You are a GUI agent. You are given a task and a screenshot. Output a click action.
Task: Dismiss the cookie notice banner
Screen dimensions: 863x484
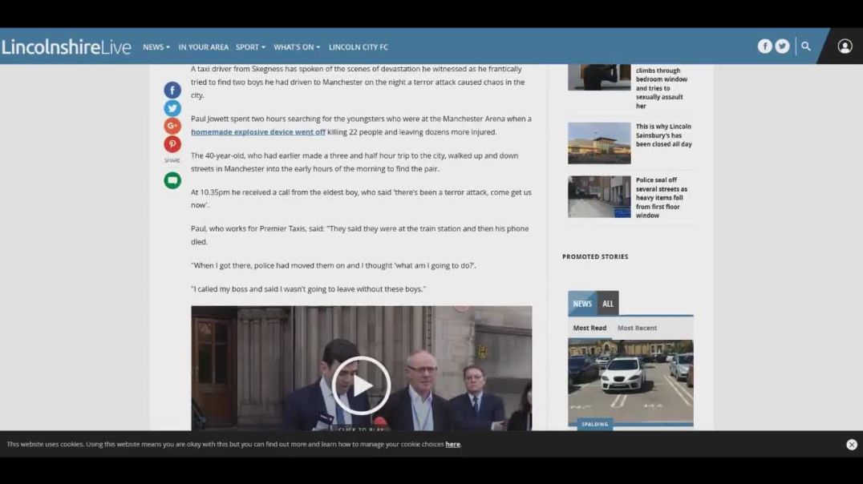click(852, 445)
